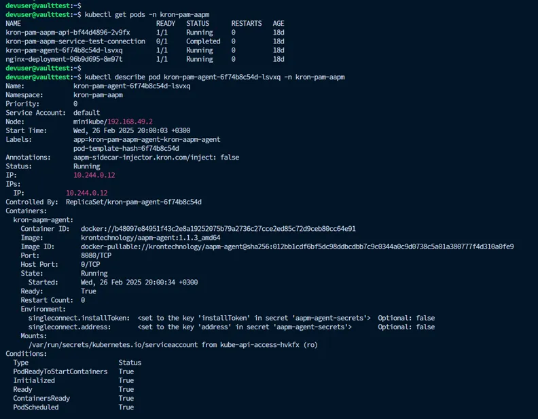Select Image value krontechnology/aapm-agent:1.1.3_amd64
Viewport: 538px width, 419px height.
151,238
